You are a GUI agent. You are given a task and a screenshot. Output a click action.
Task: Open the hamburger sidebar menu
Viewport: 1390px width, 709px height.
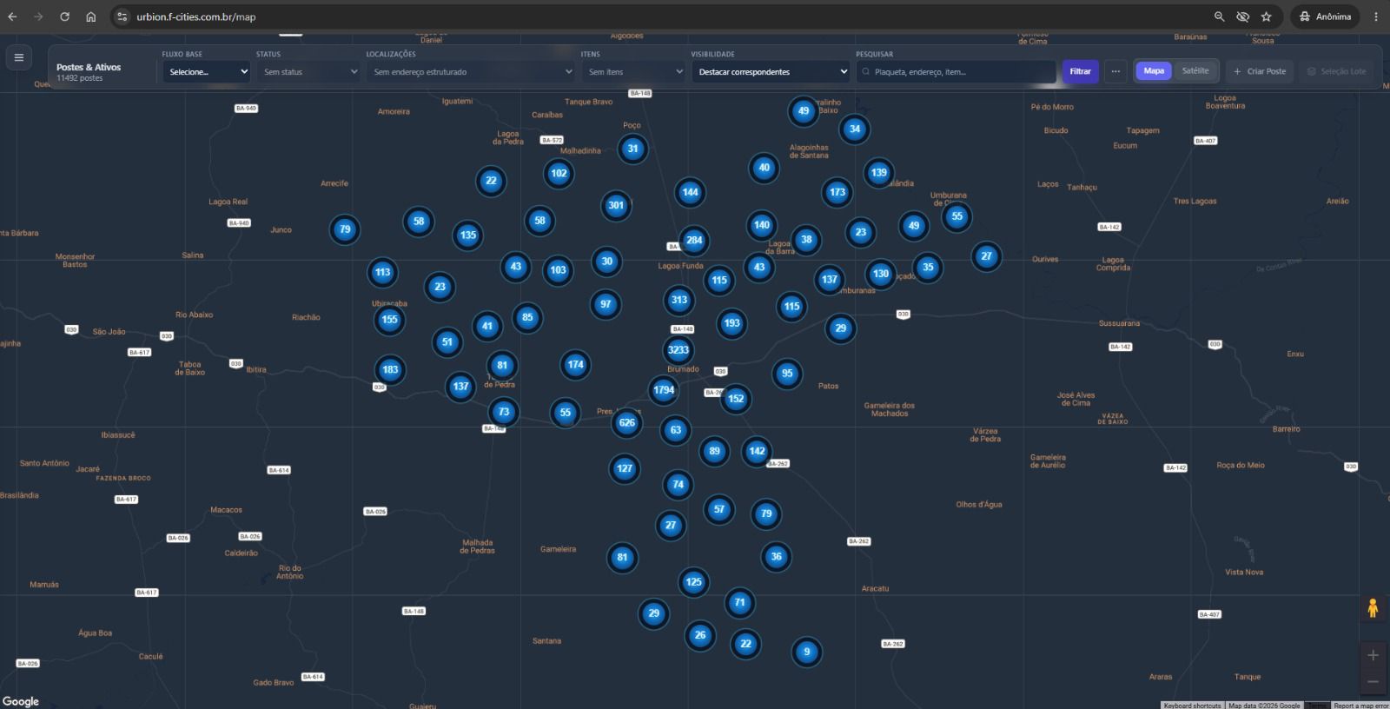point(19,58)
